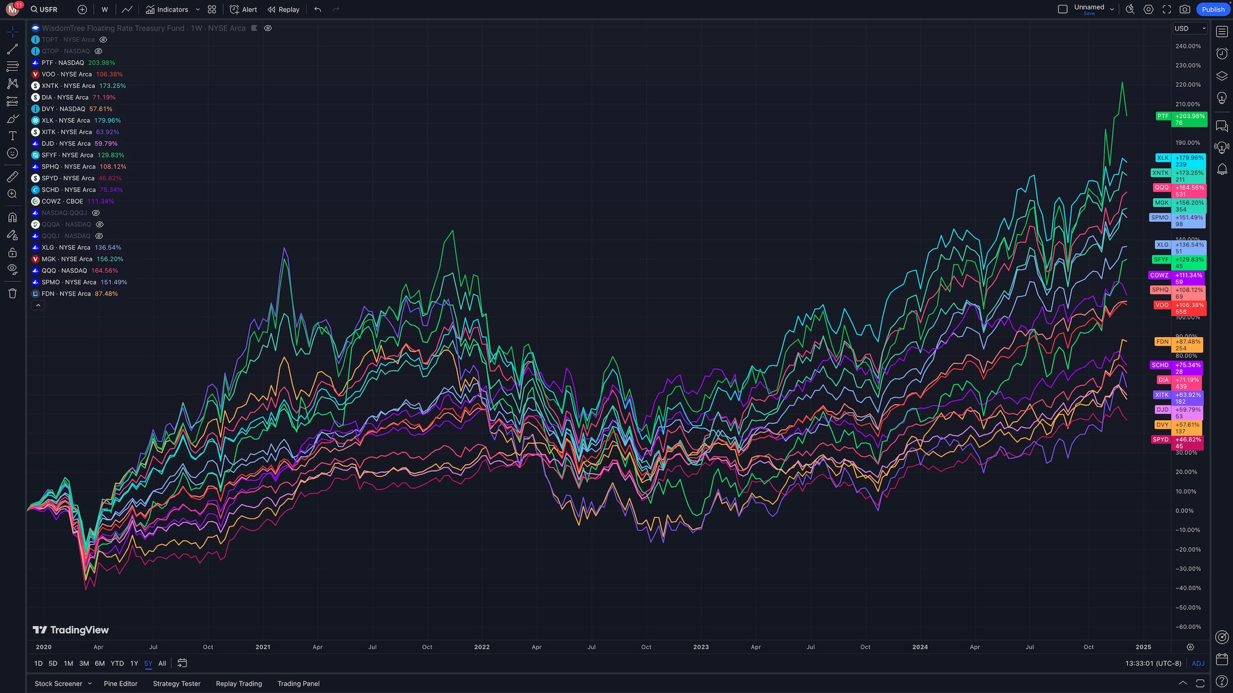Open the Fibonacci retracement tools
The image size is (1233, 693).
coord(12,66)
